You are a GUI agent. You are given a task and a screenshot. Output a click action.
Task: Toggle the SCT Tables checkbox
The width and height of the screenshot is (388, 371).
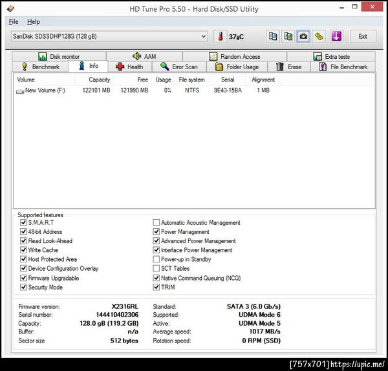(x=156, y=268)
